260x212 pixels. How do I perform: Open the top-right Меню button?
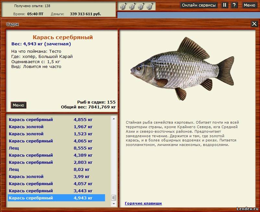(x=249, y=5)
